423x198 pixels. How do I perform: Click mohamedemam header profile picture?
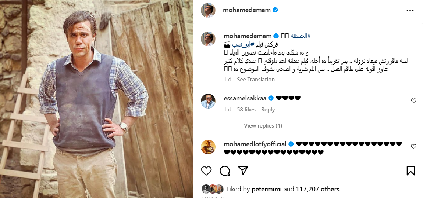pyautogui.click(x=208, y=10)
